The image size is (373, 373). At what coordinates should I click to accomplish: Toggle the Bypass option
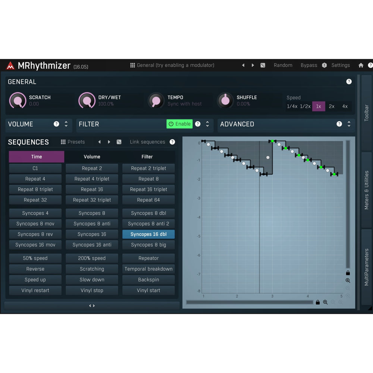[x=309, y=65]
